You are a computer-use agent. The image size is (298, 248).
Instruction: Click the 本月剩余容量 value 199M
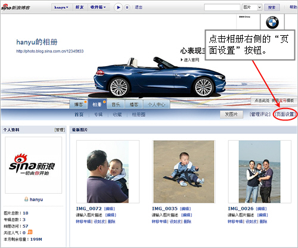click(36, 239)
